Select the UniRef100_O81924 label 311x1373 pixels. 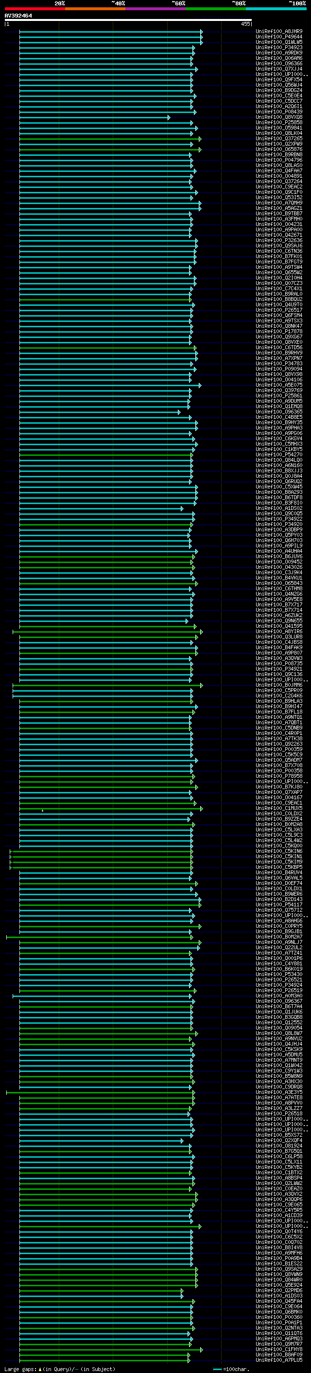pos(279,1146)
